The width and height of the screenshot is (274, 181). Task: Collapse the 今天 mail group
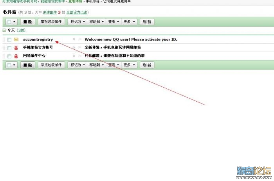[x=4, y=30]
